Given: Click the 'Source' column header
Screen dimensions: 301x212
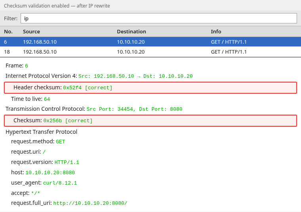Looking at the screenshot, I should pyautogui.click(x=31, y=31).
